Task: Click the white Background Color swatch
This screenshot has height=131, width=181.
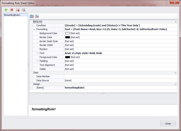Action: click(x=67, y=33)
